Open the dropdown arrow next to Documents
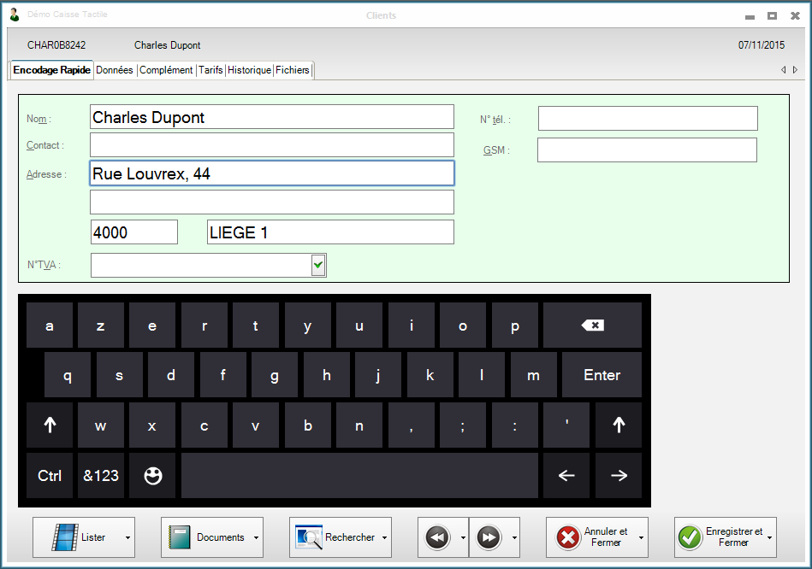Viewport: 812px width, 569px height. pos(257,538)
